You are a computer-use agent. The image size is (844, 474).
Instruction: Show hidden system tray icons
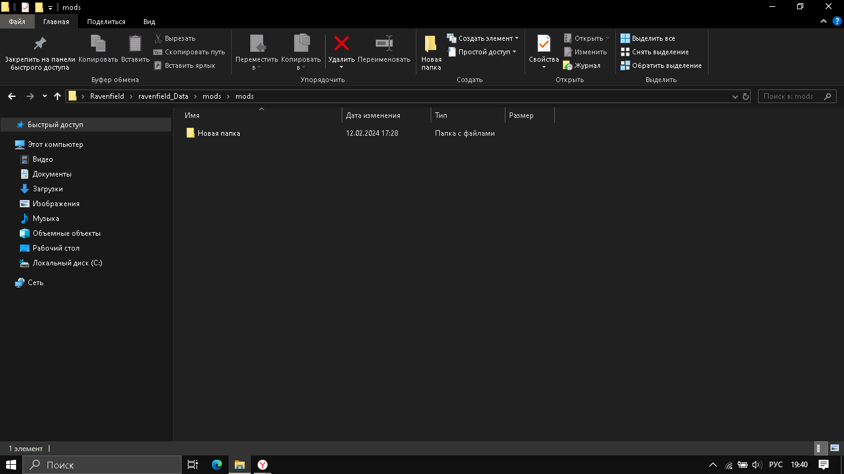[712, 465]
